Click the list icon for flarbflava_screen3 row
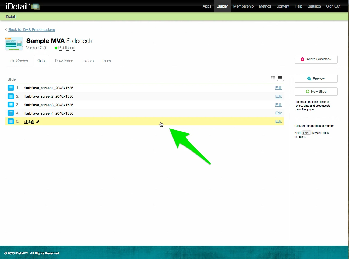The width and height of the screenshot is (349, 259). point(11,105)
